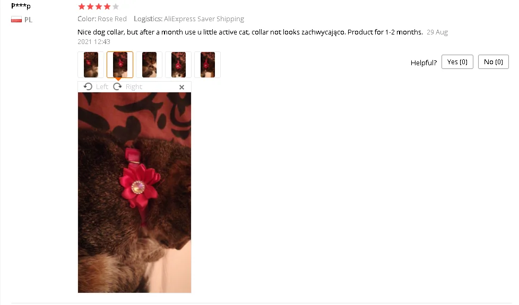Select the "Right" rotation label
Viewport: 519px width, 305px height.
134,86
